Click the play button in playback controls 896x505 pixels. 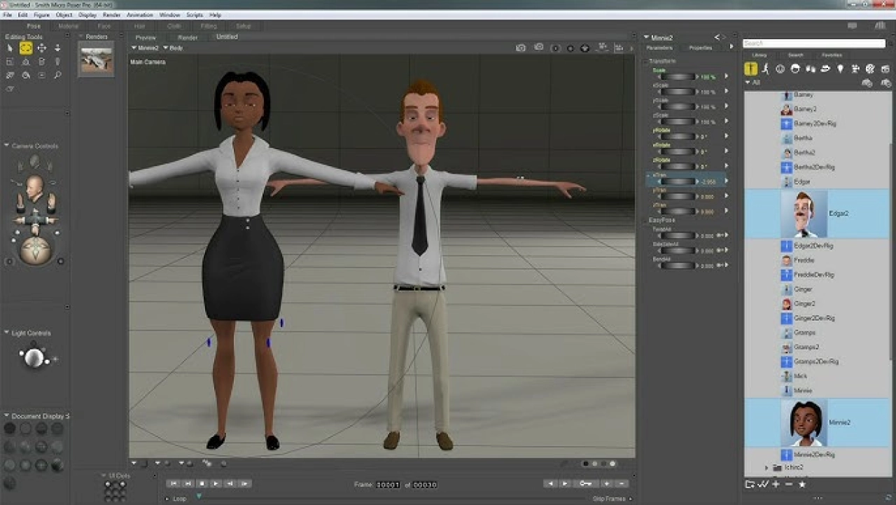(x=216, y=483)
